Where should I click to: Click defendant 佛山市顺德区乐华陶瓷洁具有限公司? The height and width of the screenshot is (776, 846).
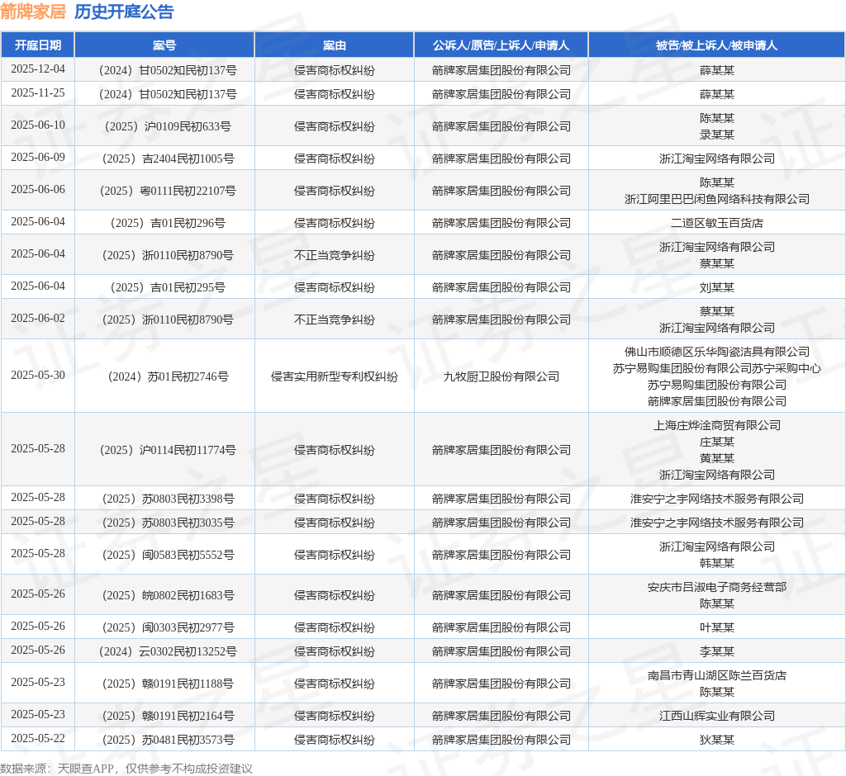(x=716, y=352)
